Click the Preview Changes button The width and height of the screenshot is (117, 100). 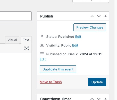90,27
